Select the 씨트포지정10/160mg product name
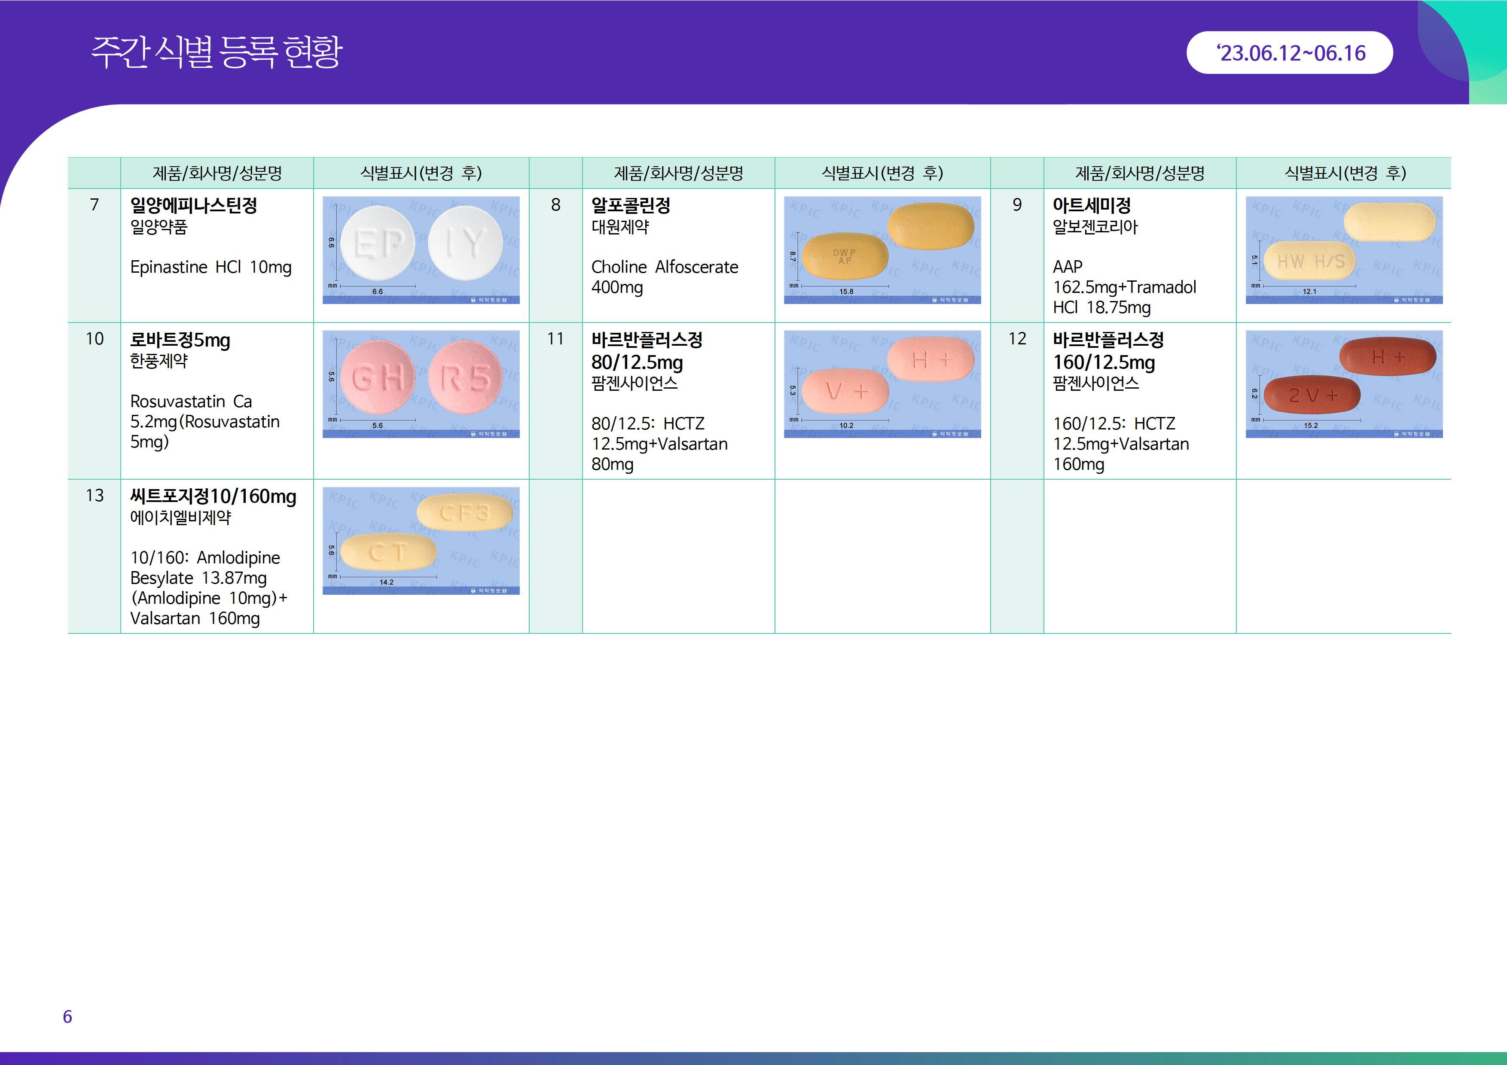Viewport: 1507px width, 1065px height. (214, 496)
